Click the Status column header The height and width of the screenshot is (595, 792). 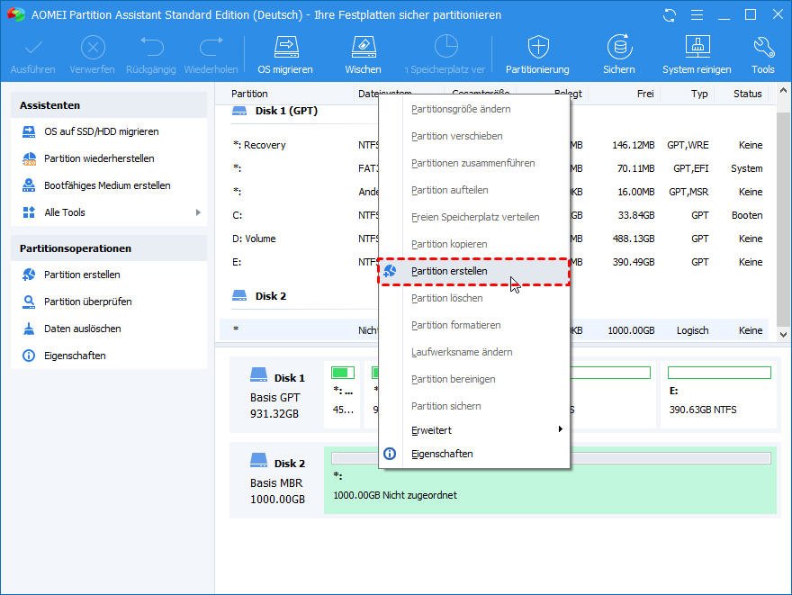[x=748, y=94]
